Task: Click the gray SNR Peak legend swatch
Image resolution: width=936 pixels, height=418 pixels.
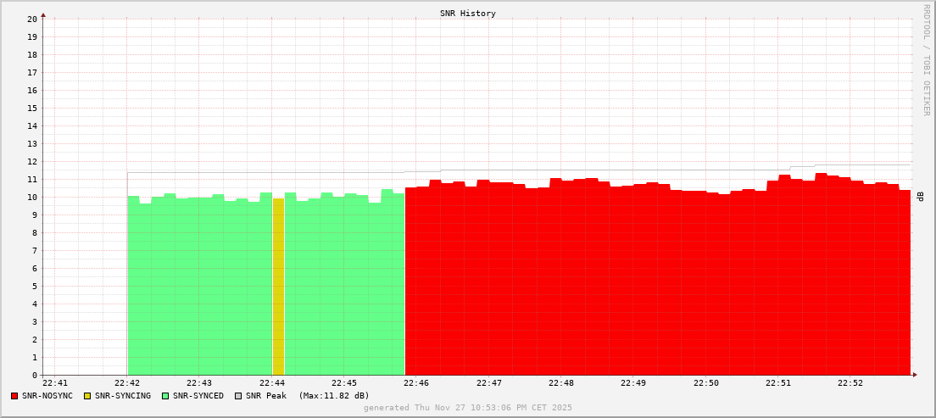Action: [x=238, y=396]
